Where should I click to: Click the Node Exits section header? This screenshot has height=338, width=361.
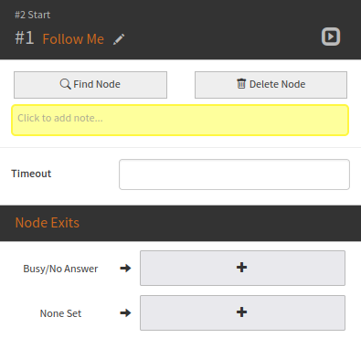48,223
